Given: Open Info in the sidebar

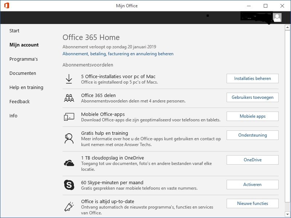Looking at the screenshot, I should click(x=13, y=116).
